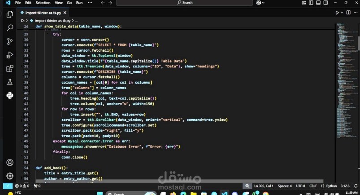Show errors and warnings count in status bar

coord(22,186)
